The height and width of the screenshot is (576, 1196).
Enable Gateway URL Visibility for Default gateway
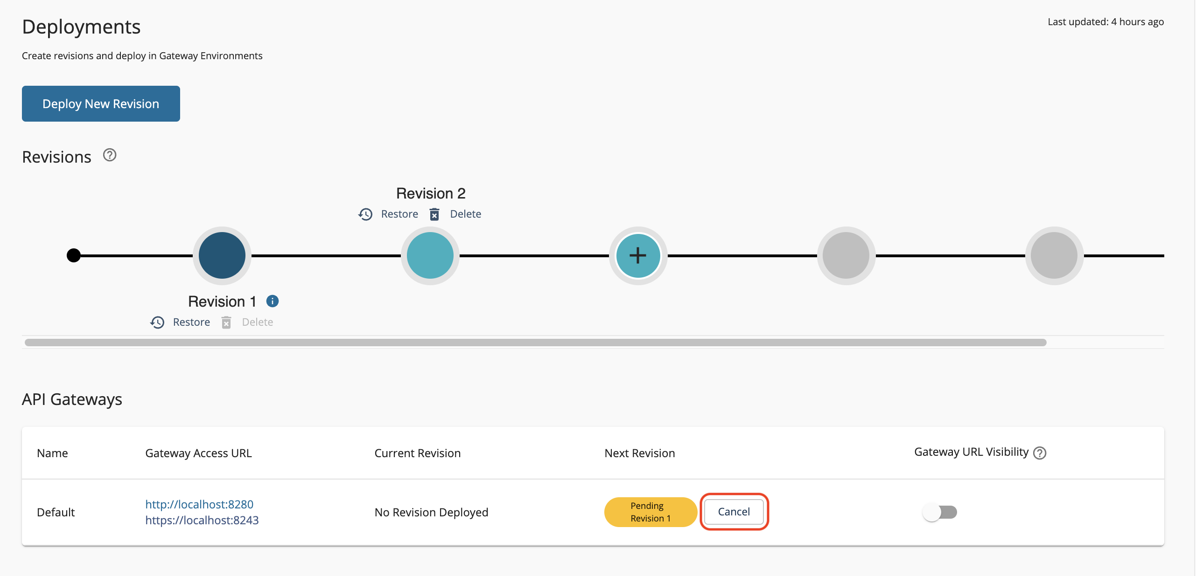(x=939, y=512)
